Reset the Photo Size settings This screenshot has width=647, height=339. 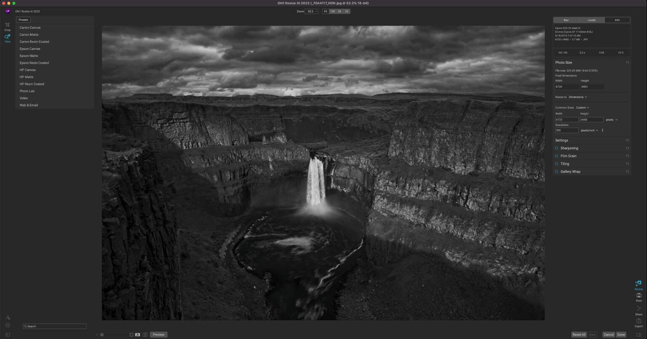click(627, 62)
